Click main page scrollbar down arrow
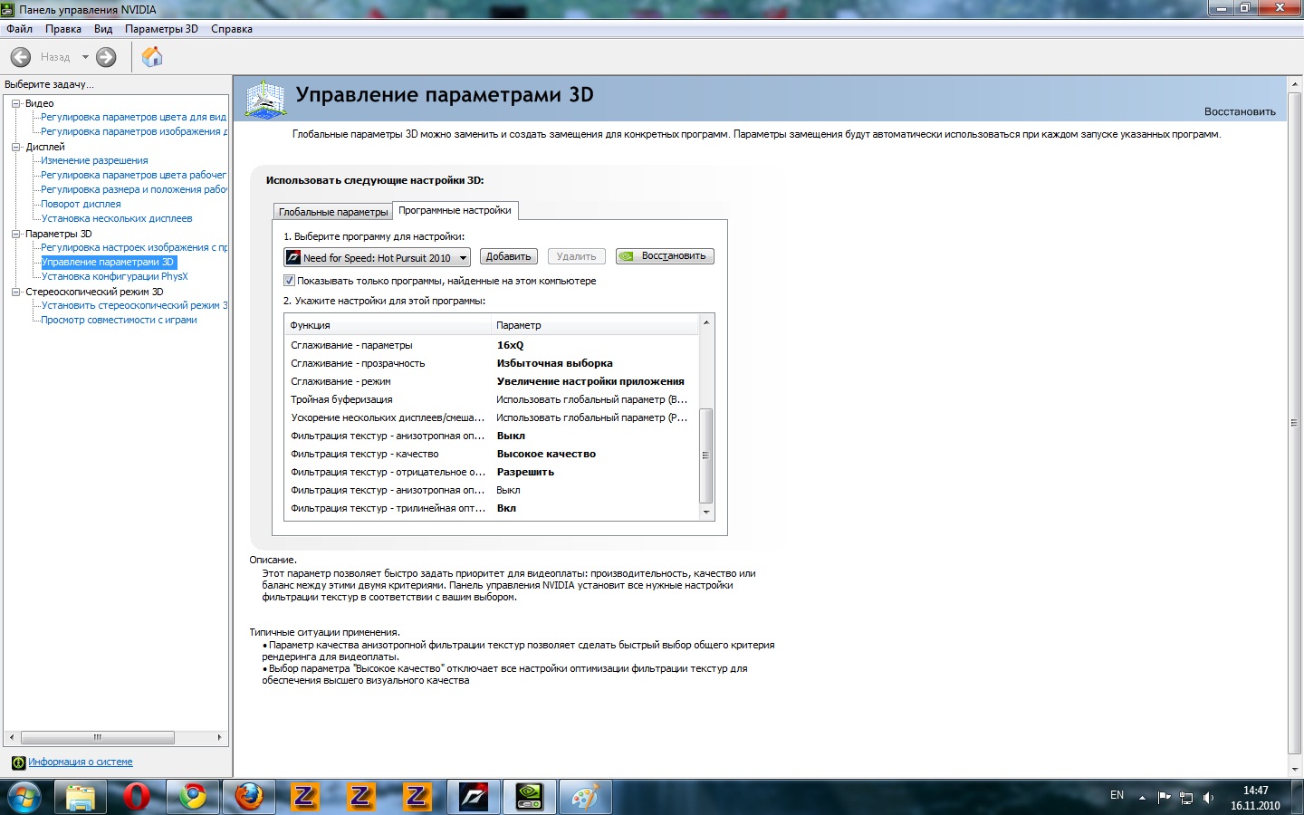The image size is (1304, 815). click(1295, 769)
